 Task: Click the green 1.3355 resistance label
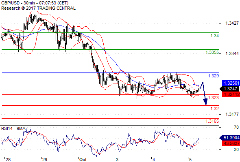coord(212,52)
